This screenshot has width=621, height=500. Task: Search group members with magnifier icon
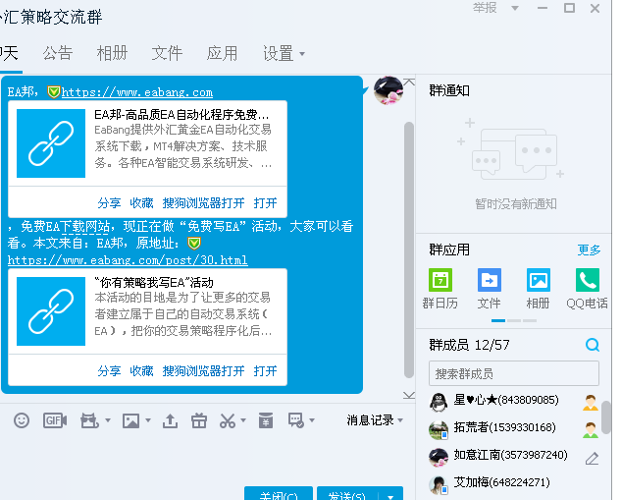coord(593,345)
